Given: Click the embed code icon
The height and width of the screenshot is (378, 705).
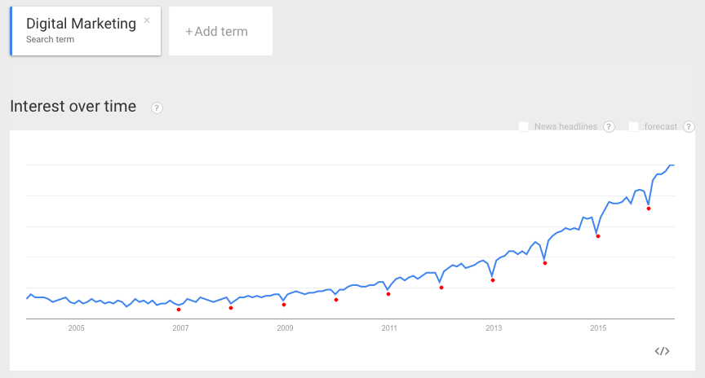Looking at the screenshot, I should click(x=662, y=351).
